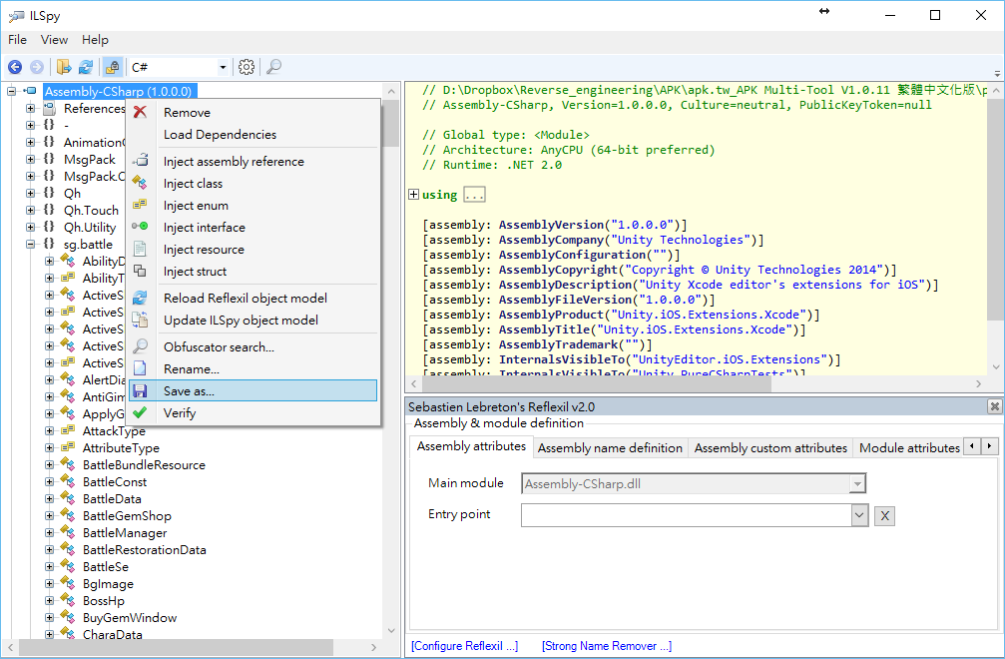Switch to Assembly name definition tab
The image size is (1005, 659).
(610, 448)
